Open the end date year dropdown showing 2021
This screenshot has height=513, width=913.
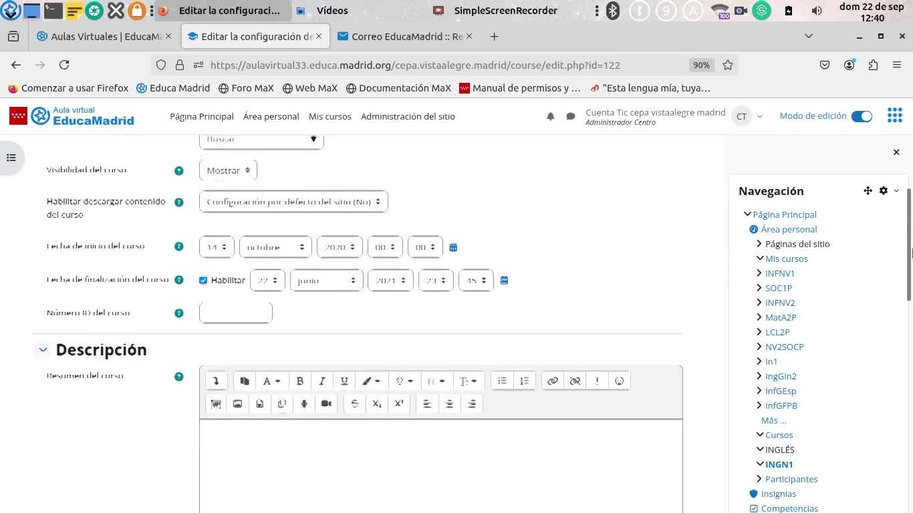click(390, 281)
